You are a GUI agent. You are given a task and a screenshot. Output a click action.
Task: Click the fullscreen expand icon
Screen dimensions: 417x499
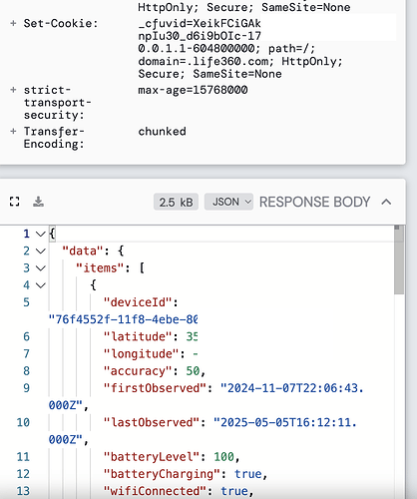pos(14,202)
